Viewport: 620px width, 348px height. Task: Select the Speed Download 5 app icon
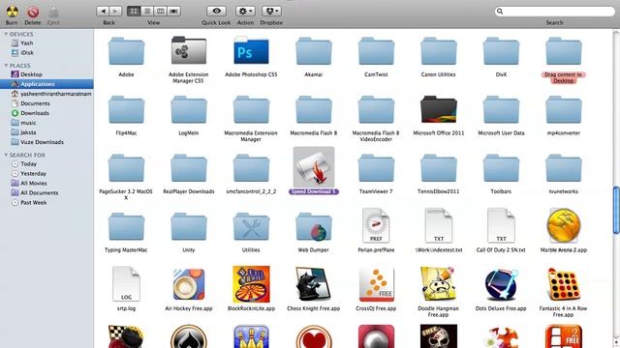click(314, 167)
